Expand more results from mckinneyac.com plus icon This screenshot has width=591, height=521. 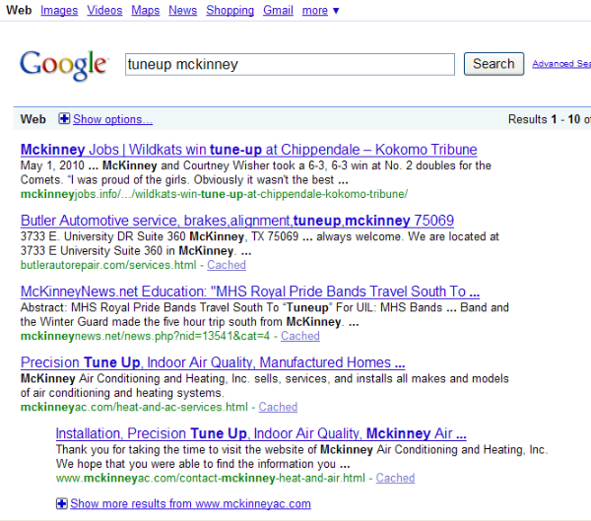tap(62, 503)
